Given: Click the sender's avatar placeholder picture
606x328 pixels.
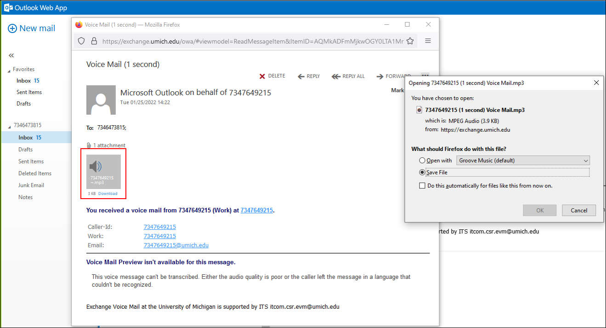Looking at the screenshot, I should (101, 100).
